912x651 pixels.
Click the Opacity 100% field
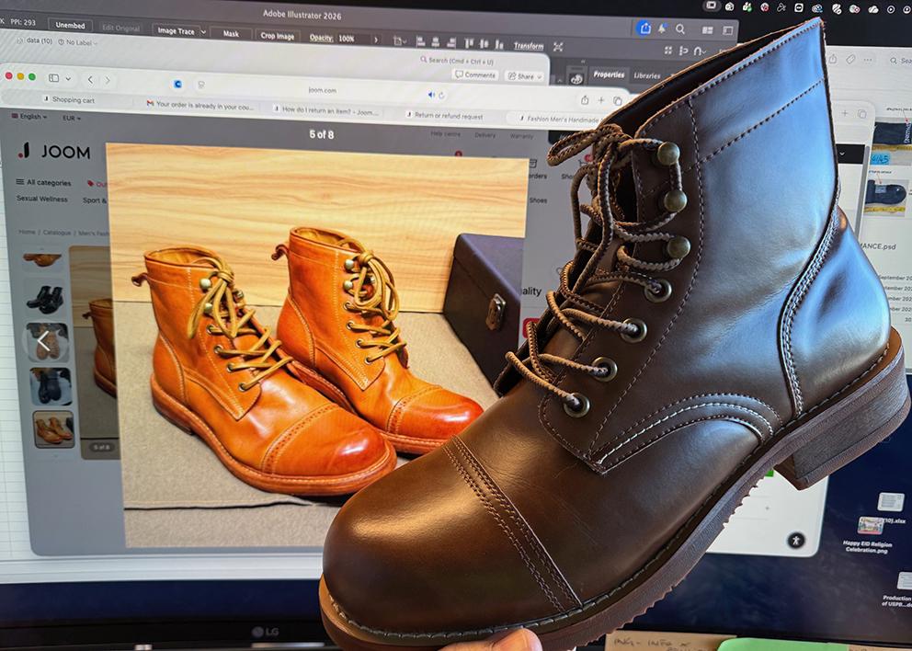click(x=347, y=39)
